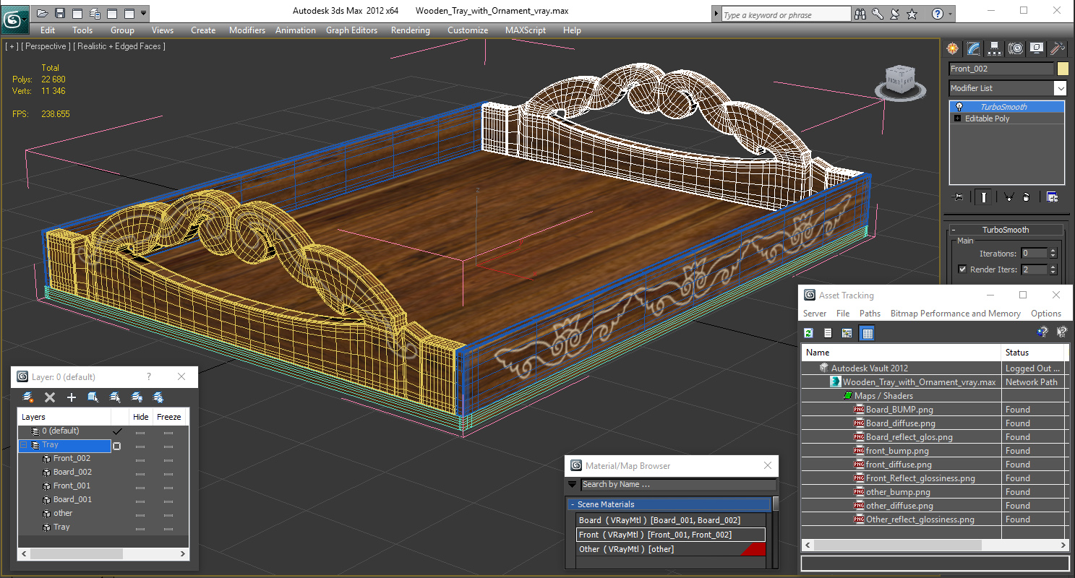Open the Motion command panel tab
This screenshot has height=578, width=1075.
[x=1016, y=48]
